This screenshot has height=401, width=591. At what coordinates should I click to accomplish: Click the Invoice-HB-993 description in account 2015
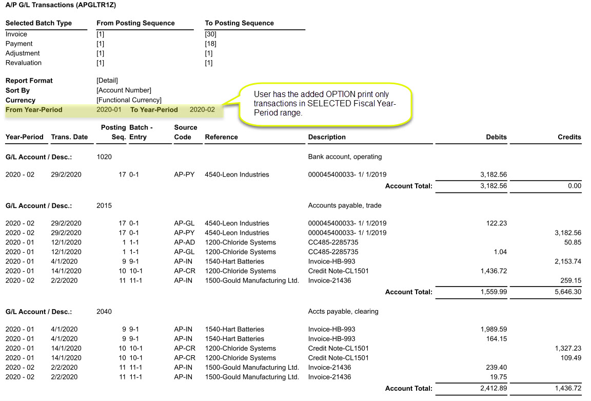click(332, 261)
